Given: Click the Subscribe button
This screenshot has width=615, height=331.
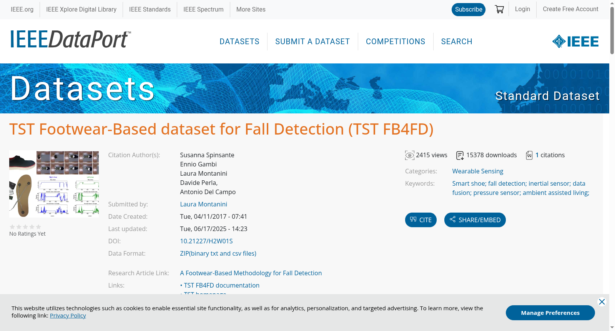Looking at the screenshot, I should click(x=469, y=10).
